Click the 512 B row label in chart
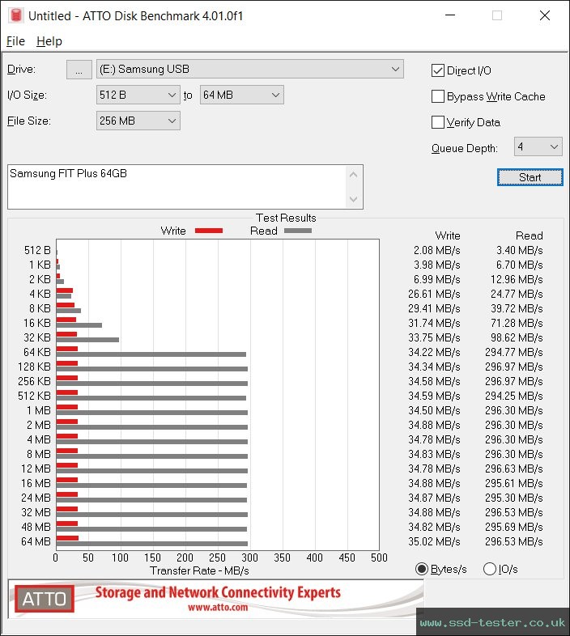This screenshot has width=570, height=636. [37, 250]
